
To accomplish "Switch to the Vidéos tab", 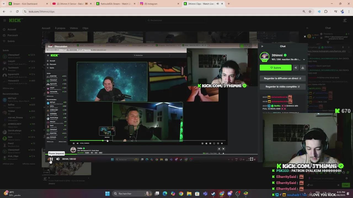I will pyautogui.click(x=74, y=28).
